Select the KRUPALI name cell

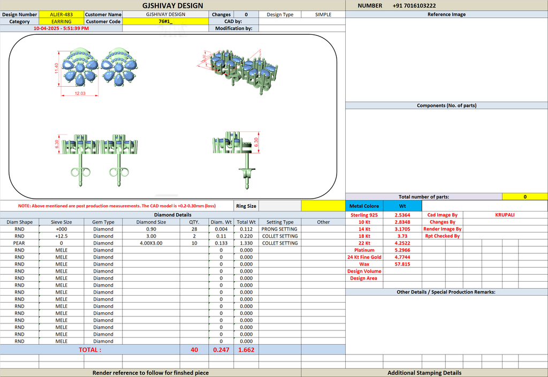505,215
